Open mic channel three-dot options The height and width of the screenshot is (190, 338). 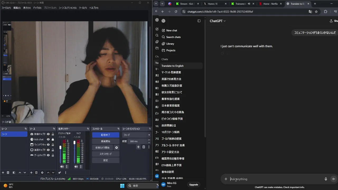click(81, 167)
